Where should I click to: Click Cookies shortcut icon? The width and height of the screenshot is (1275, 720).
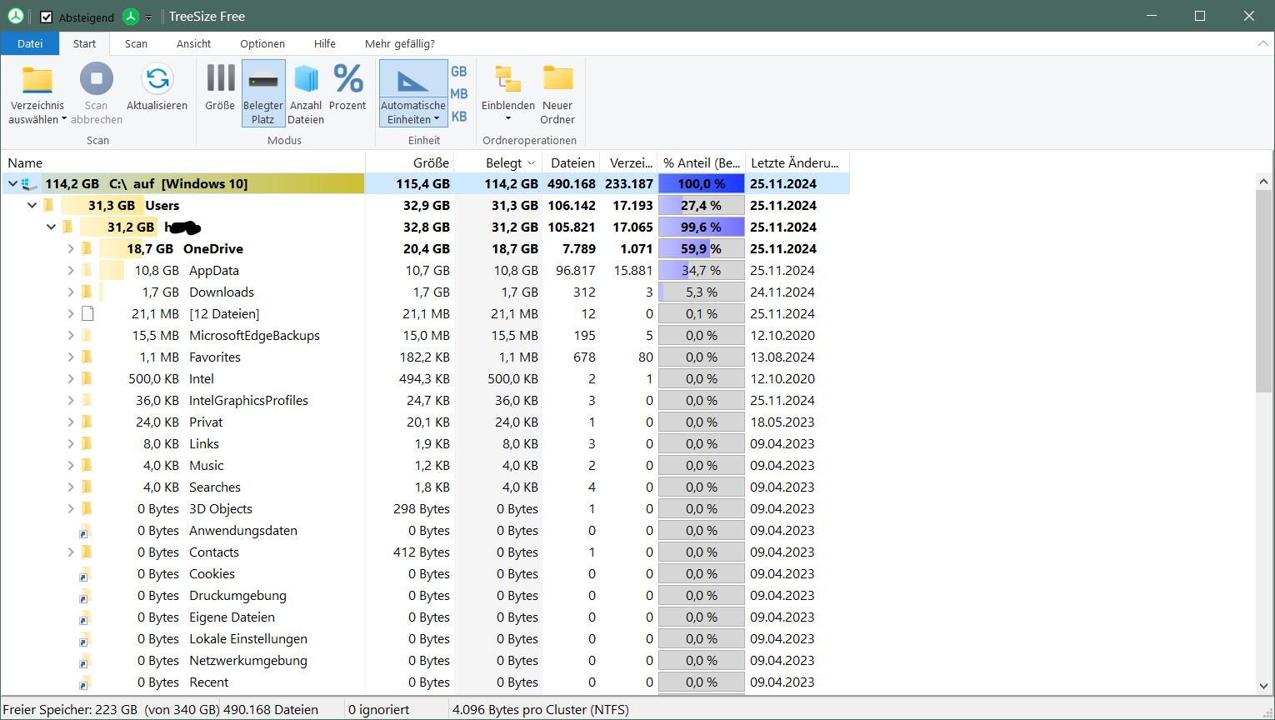(85, 574)
